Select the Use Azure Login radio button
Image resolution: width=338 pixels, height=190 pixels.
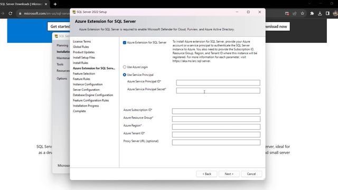(x=125, y=67)
